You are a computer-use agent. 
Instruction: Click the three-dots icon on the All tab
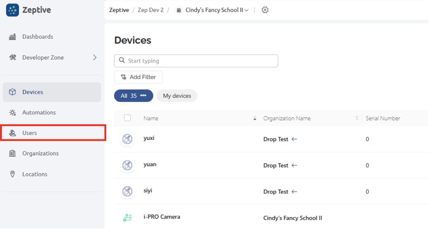(x=143, y=95)
